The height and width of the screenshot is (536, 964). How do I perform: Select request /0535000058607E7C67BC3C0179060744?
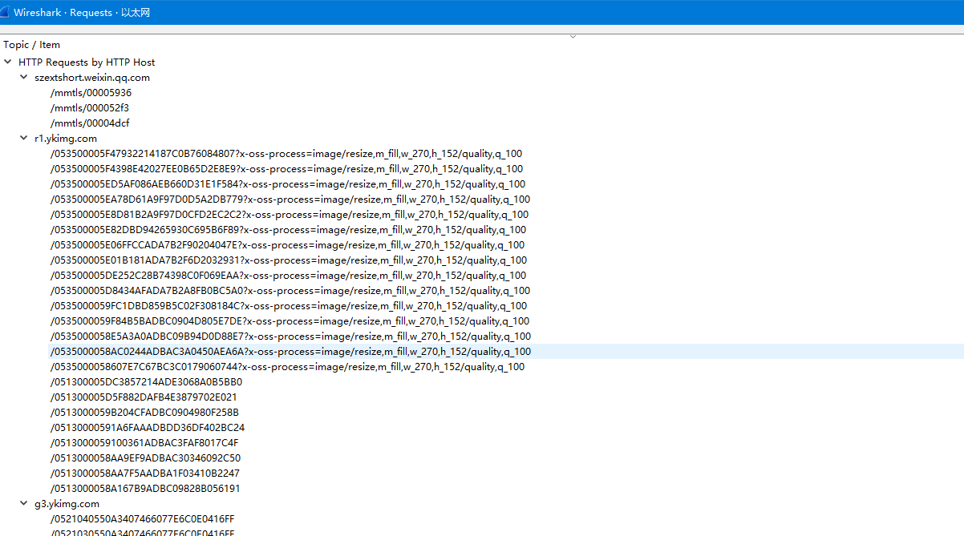point(287,367)
